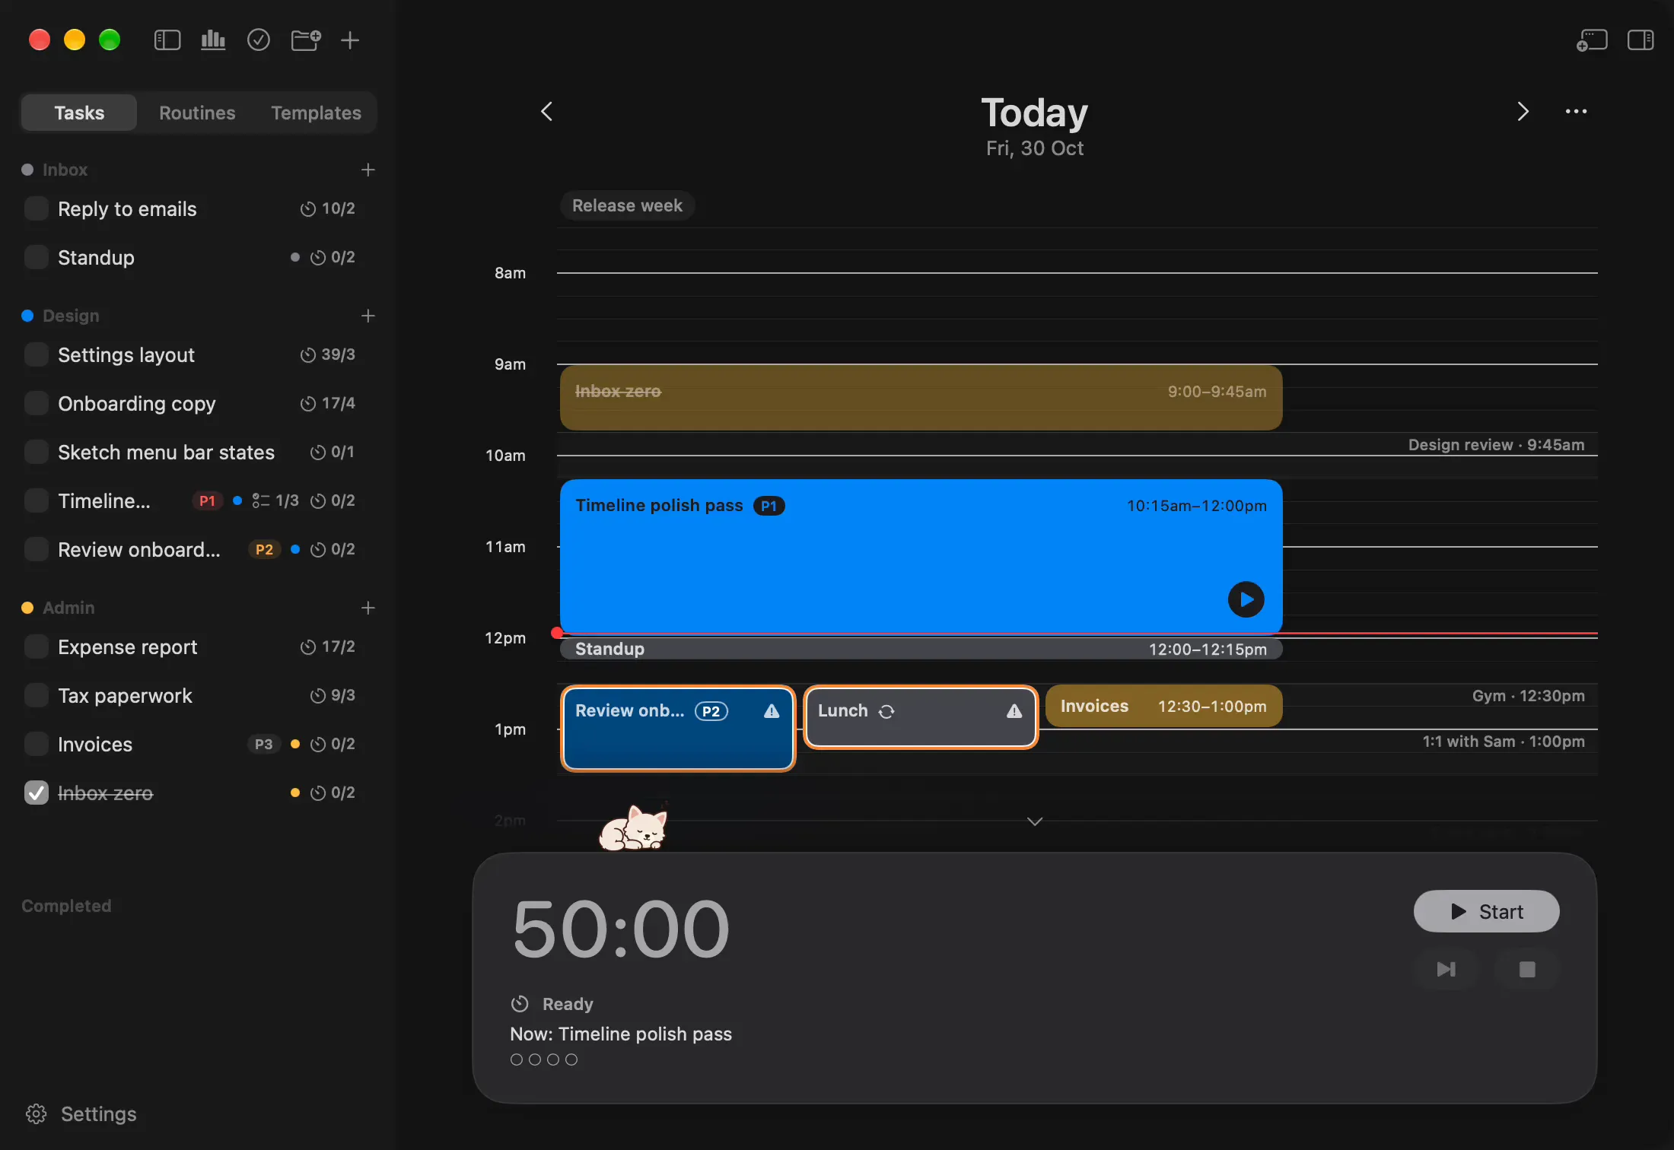Click the plus icon in top toolbar
This screenshot has width=1674, height=1150.
[x=350, y=40]
